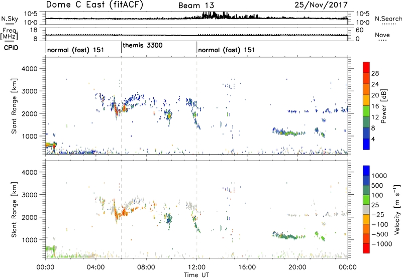Click the 'Velocity [m s⁻¹]' colorbar label
The image size is (402, 278).
(397, 209)
